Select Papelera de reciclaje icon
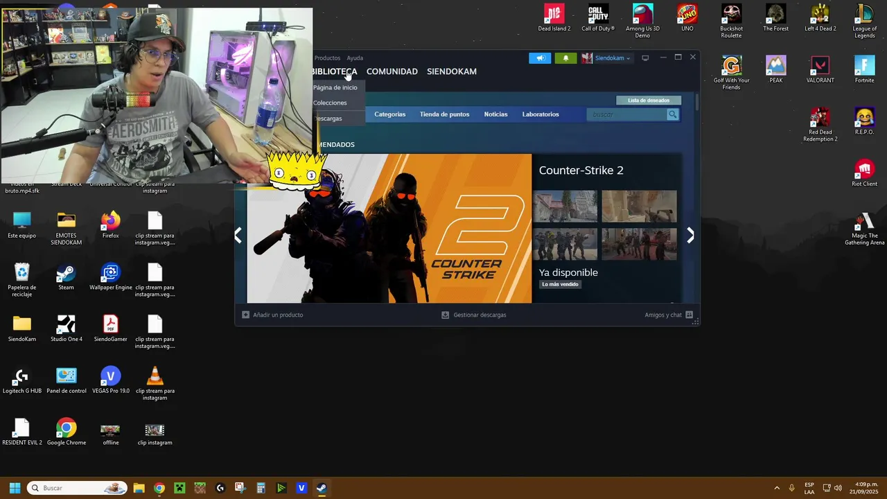Screen dimensions: 887x499 (x=21, y=280)
